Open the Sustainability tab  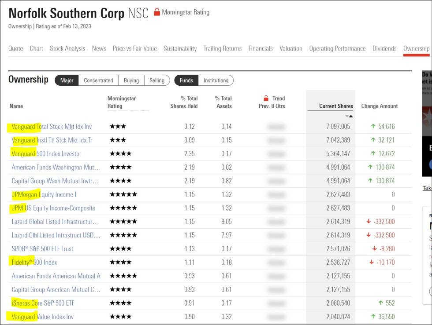click(x=180, y=48)
